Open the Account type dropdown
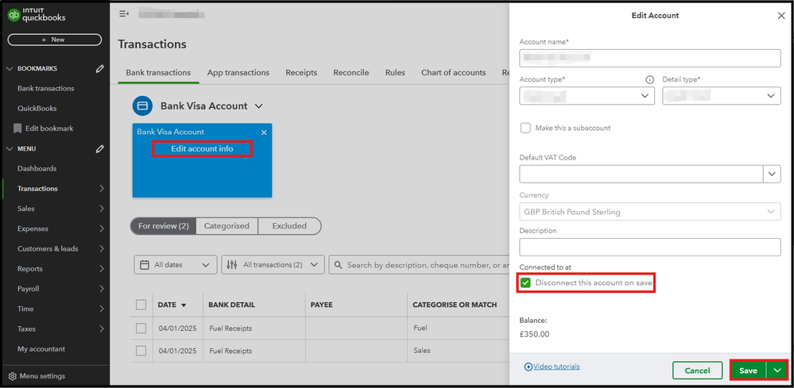 pos(587,95)
